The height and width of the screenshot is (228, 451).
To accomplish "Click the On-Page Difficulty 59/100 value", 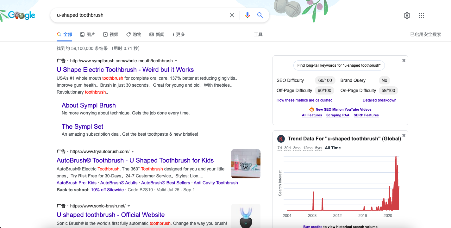I will (388, 90).
